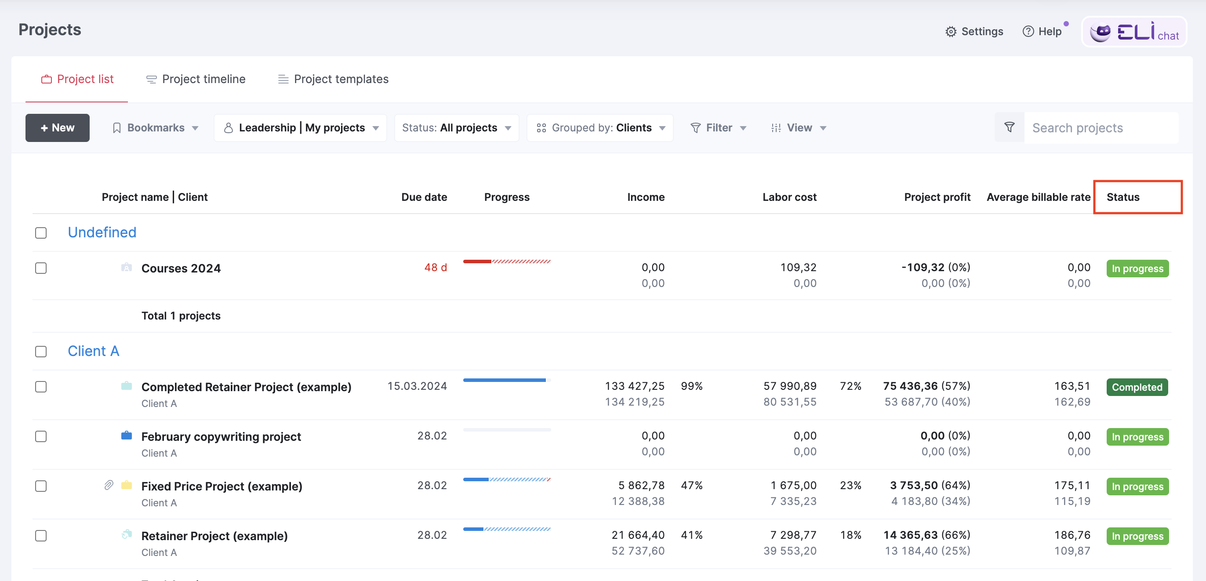Sort by Status column header

[1122, 197]
